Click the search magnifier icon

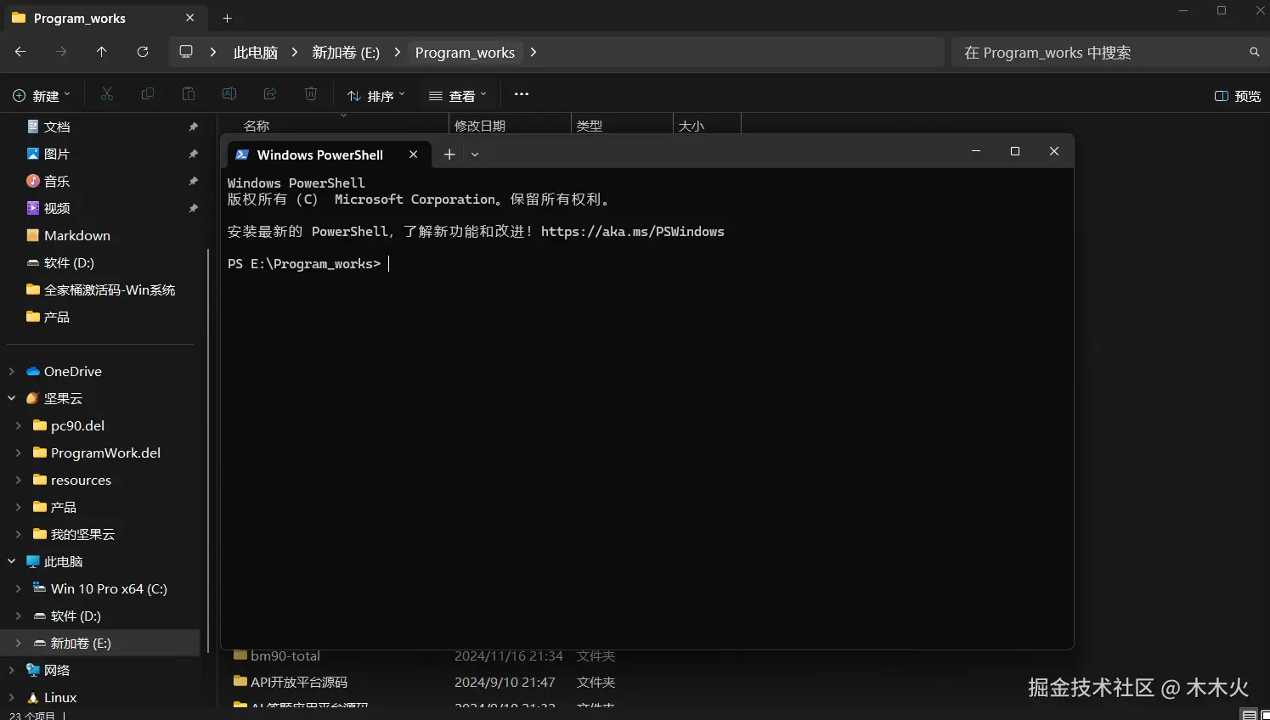tap(1254, 52)
